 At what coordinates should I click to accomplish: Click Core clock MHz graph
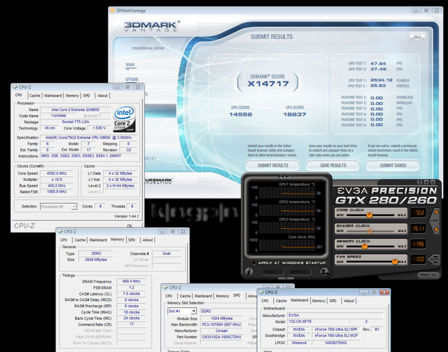click(287, 245)
